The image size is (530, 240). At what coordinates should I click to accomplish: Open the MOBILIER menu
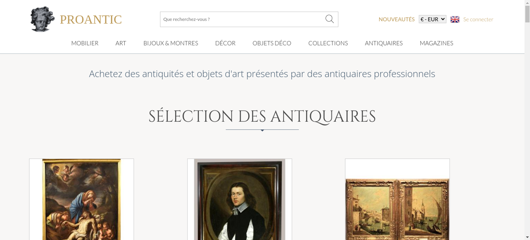85,43
